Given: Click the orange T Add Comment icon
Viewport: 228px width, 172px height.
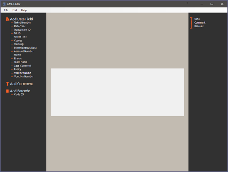Looking at the screenshot, I should 7,84.
